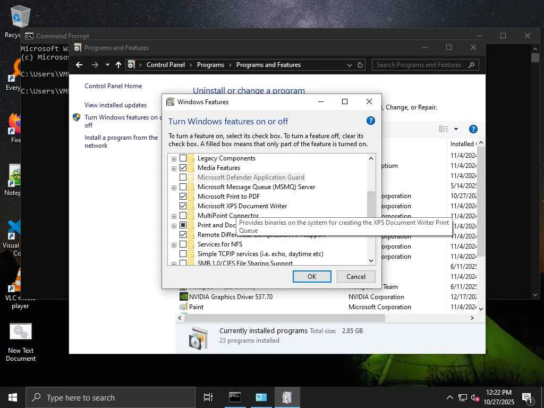The width and height of the screenshot is (544, 408).
Task: Switch to Windows Features taskbar icon
Action: (287, 397)
